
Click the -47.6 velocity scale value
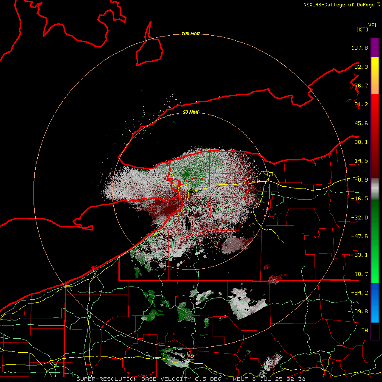[x=360, y=236]
